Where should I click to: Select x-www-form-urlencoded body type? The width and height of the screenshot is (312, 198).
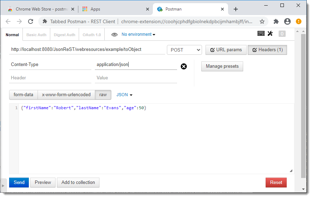click(66, 95)
